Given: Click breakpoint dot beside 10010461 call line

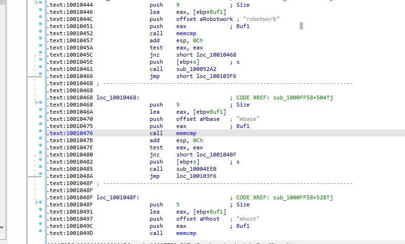Looking at the screenshot, I should (40, 69).
